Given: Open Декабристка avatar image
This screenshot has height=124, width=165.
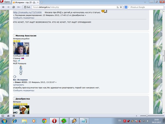Looking at the screenshot, I should 21,110.
